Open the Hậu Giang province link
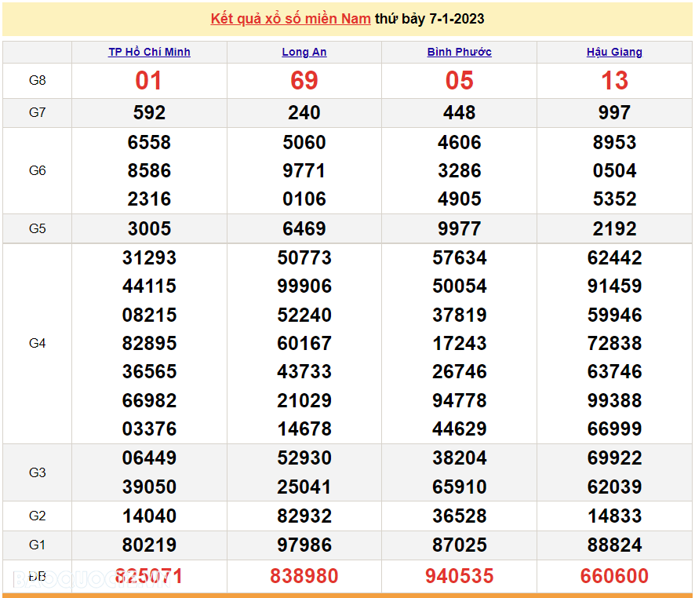Screen dimensions: 695x598 [x=614, y=52]
